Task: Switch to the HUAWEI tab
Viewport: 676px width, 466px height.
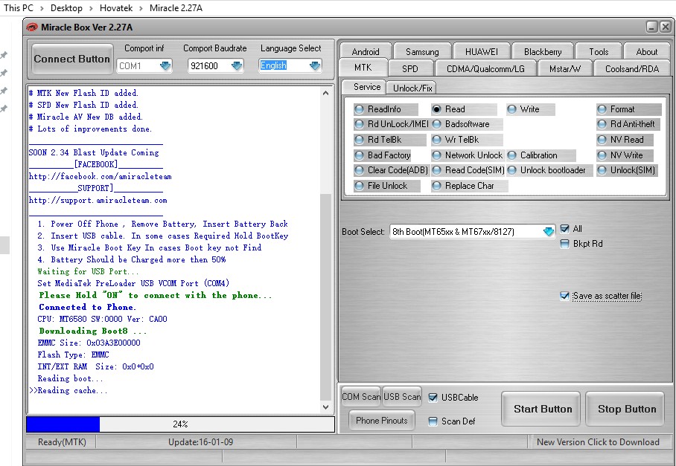Action: 481,51
